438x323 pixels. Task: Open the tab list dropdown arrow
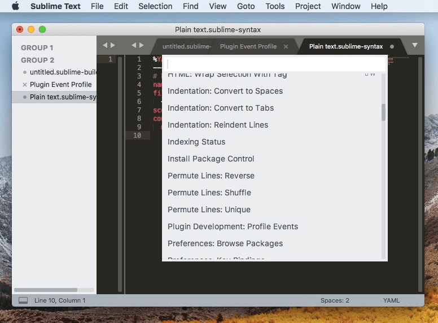[x=415, y=45]
